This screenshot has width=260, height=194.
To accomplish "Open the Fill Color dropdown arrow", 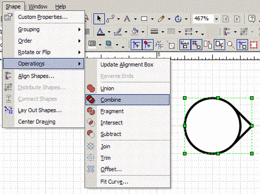I will (143, 32).
